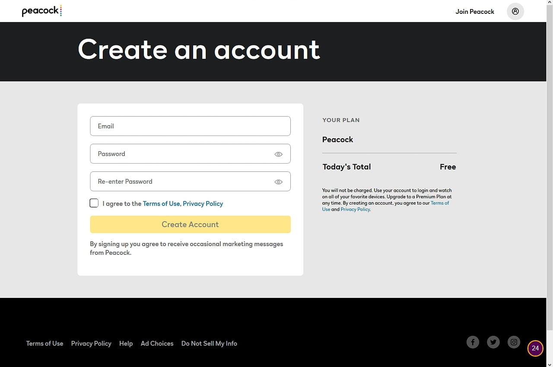Open the profile account icon
This screenshot has height=367, width=553.
pyautogui.click(x=515, y=12)
